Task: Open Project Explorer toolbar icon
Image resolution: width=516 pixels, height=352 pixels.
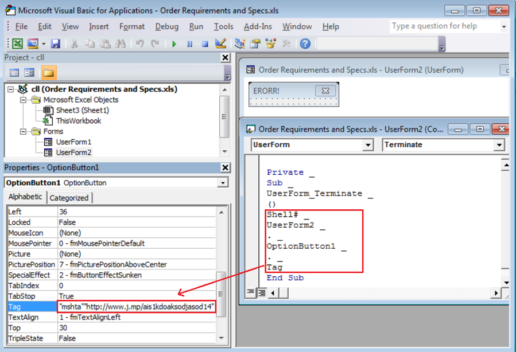Action: coord(240,44)
